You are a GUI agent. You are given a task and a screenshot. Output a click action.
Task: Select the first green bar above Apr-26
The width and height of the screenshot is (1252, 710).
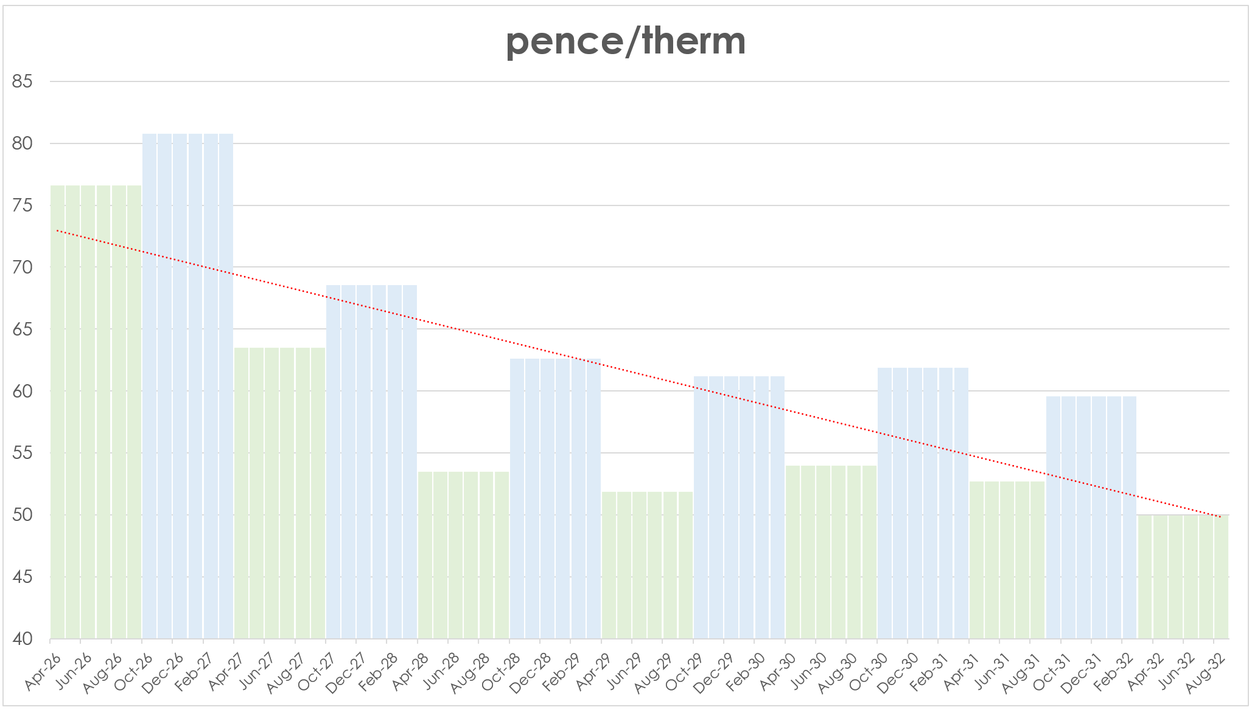click(58, 413)
